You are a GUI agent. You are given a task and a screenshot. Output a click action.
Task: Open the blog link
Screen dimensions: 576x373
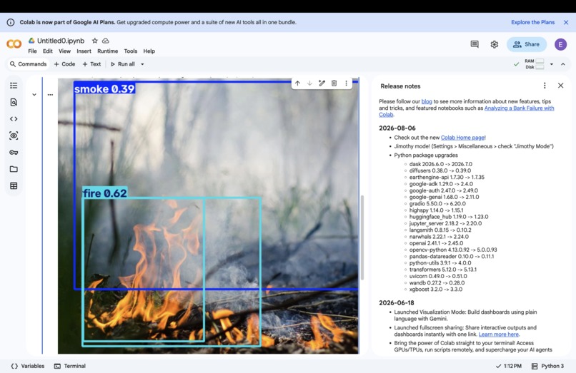427,101
